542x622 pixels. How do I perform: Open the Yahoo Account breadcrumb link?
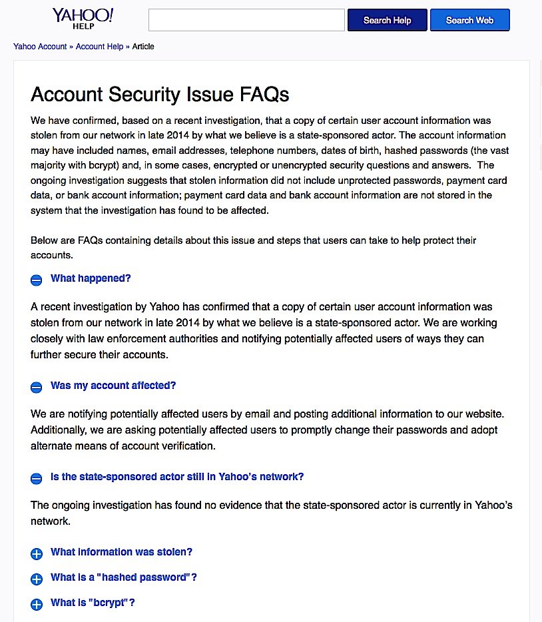(x=40, y=47)
